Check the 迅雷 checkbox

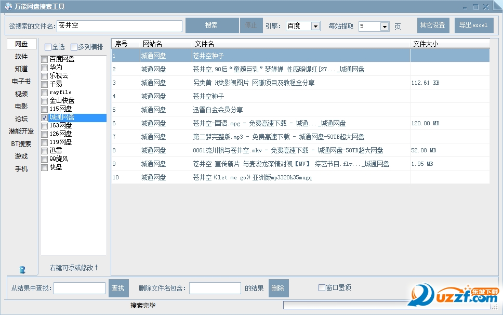pyautogui.click(x=45, y=151)
